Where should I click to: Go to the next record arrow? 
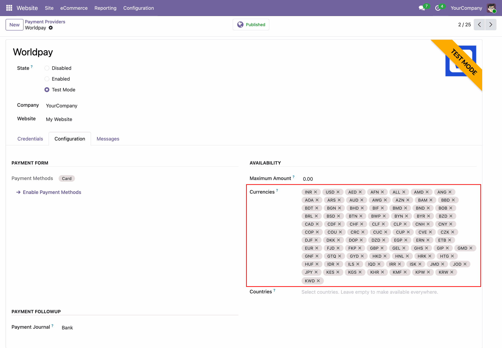pos(491,25)
